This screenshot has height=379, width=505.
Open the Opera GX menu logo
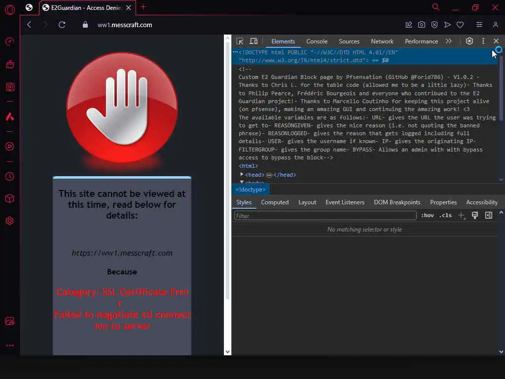click(10, 10)
